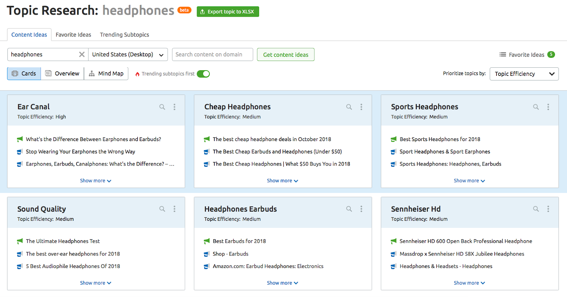Open the United States (Desktop) dropdown
The image size is (567, 297).
coord(128,55)
